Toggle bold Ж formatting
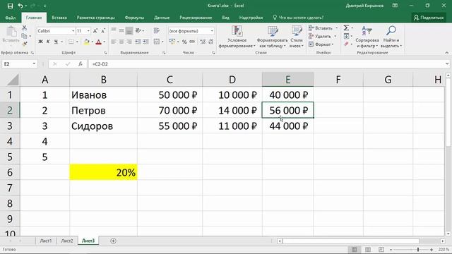Screen dimensions: 452x254 coord(40,42)
